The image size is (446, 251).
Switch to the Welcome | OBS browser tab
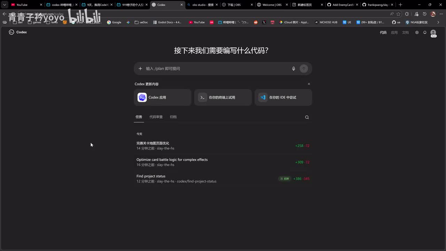pos(272,5)
